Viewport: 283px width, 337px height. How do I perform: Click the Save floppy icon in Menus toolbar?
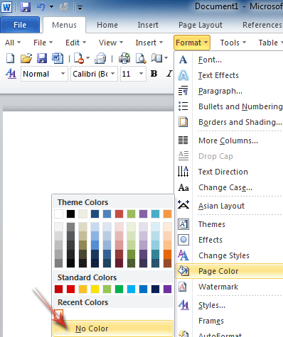(42, 58)
